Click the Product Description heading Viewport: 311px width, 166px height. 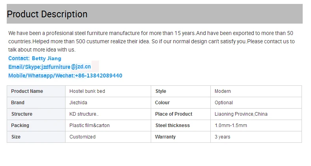47,14
